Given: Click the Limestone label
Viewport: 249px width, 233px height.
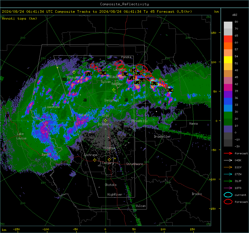Looking at the screenshot, I should [x=52, y=107].
